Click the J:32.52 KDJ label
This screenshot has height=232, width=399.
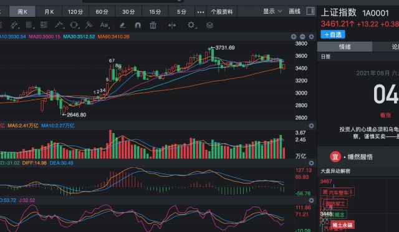27,200
